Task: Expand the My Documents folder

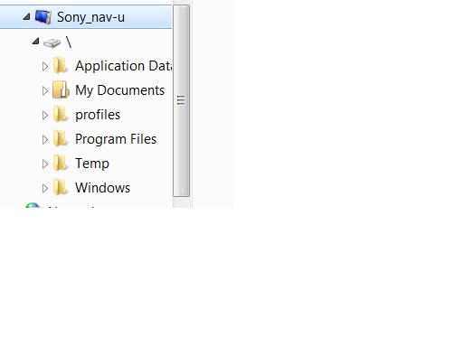Action: [45, 90]
